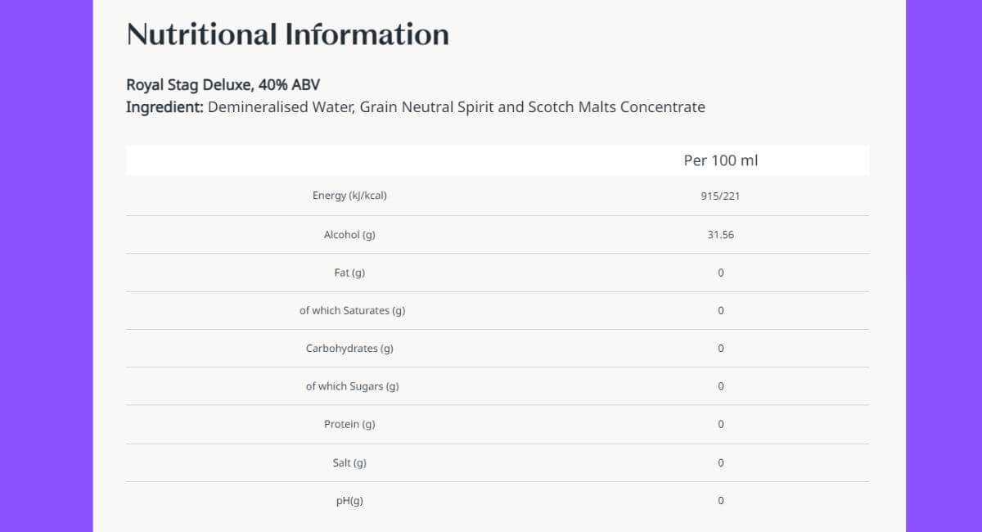
Task: Select the Salt (g) row label
Action: (349, 463)
